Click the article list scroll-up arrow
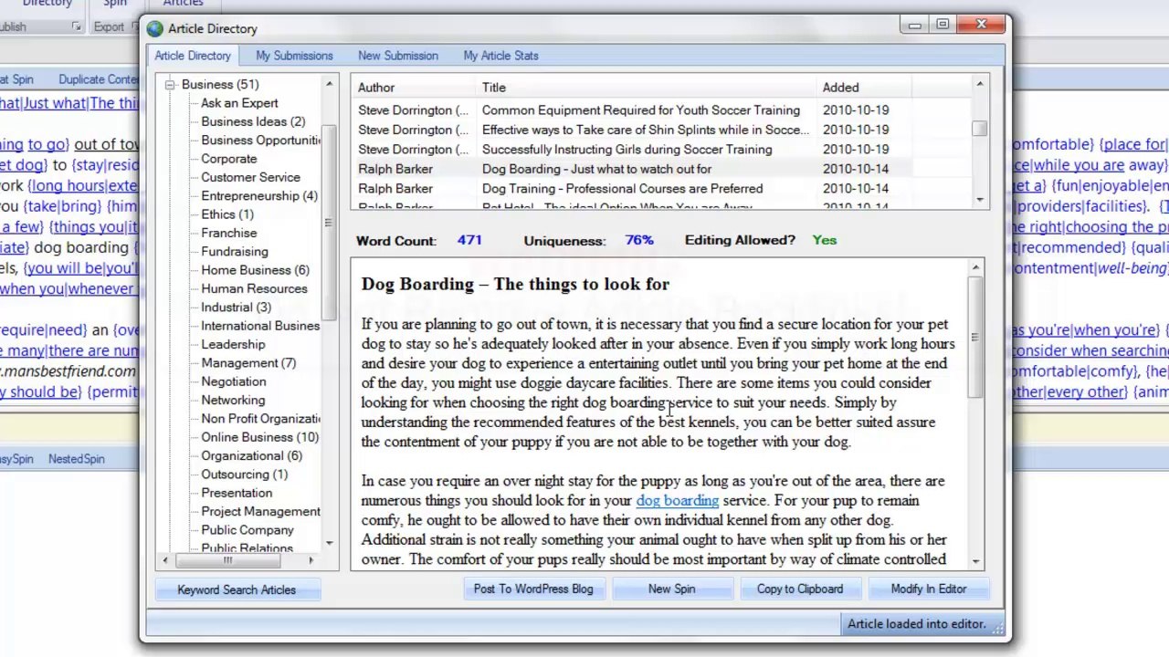 pyautogui.click(x=980, y=85)
